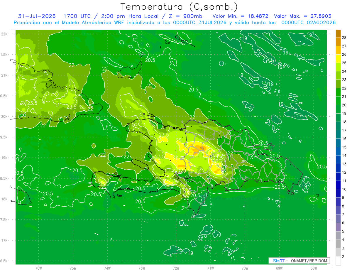352x272 pixels.
Task: Click the "Valor Min. = 18.4872" readout
Action: pyautogui.click(x=240, y=16)
